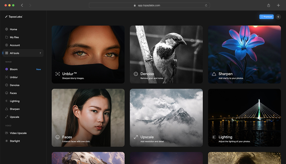Click the Video Upscale icon in sidebar
The width and height of the screenshot is (286, 164).
pos(7,133)
